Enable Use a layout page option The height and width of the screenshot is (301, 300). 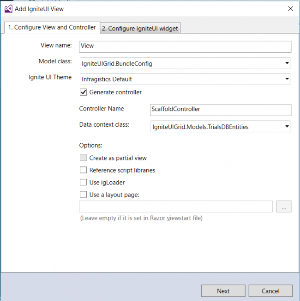(84, 195)
